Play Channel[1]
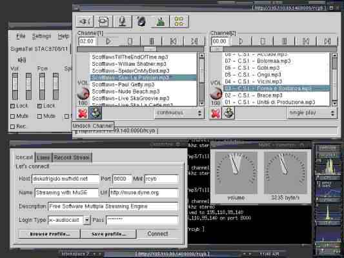The height and width of the screenshot is (258, 344). point(108,41)
